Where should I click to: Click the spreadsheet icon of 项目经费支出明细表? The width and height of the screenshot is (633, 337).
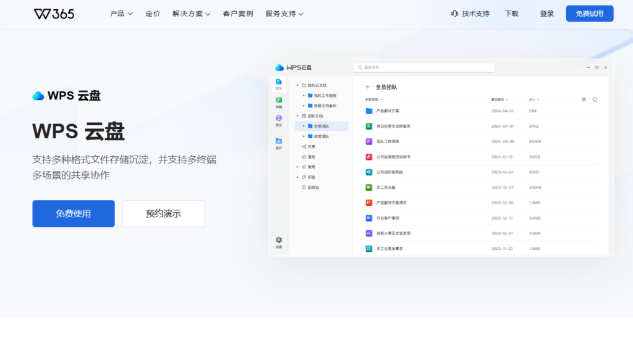click(369, 126)
